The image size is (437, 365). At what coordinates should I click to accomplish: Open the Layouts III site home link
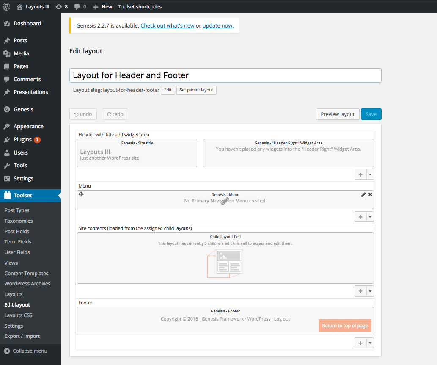click(33, 7)
